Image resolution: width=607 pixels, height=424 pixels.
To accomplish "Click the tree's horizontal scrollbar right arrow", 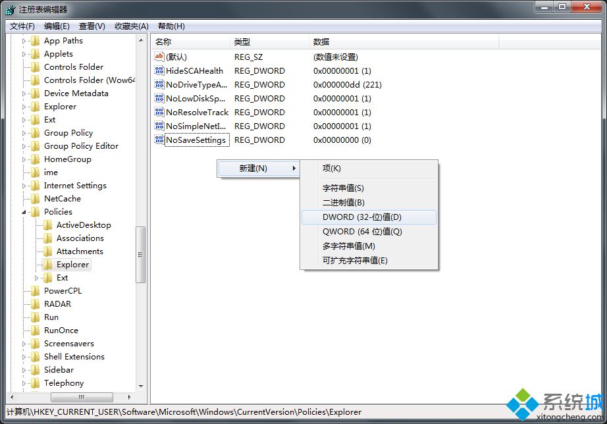I will coord(129,397).
